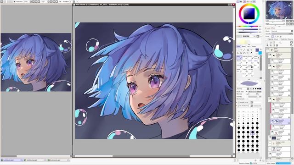This screenshot has width=294, height=165.
Task: Choose the Gradation tool
Action: [x=251, y=66]
